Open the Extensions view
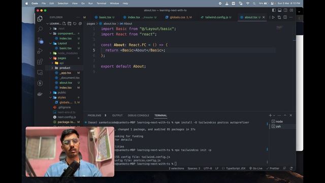 [40, 62]
